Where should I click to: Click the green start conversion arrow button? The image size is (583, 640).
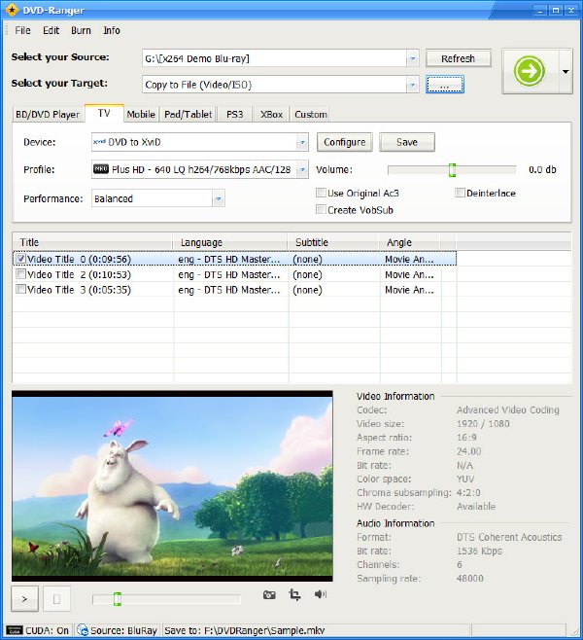[x=530, y=71]
